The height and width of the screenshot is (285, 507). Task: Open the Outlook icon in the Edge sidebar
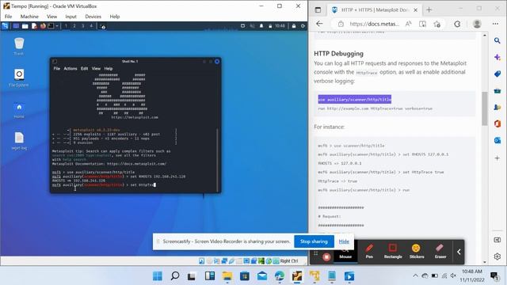tap(497, 140)
